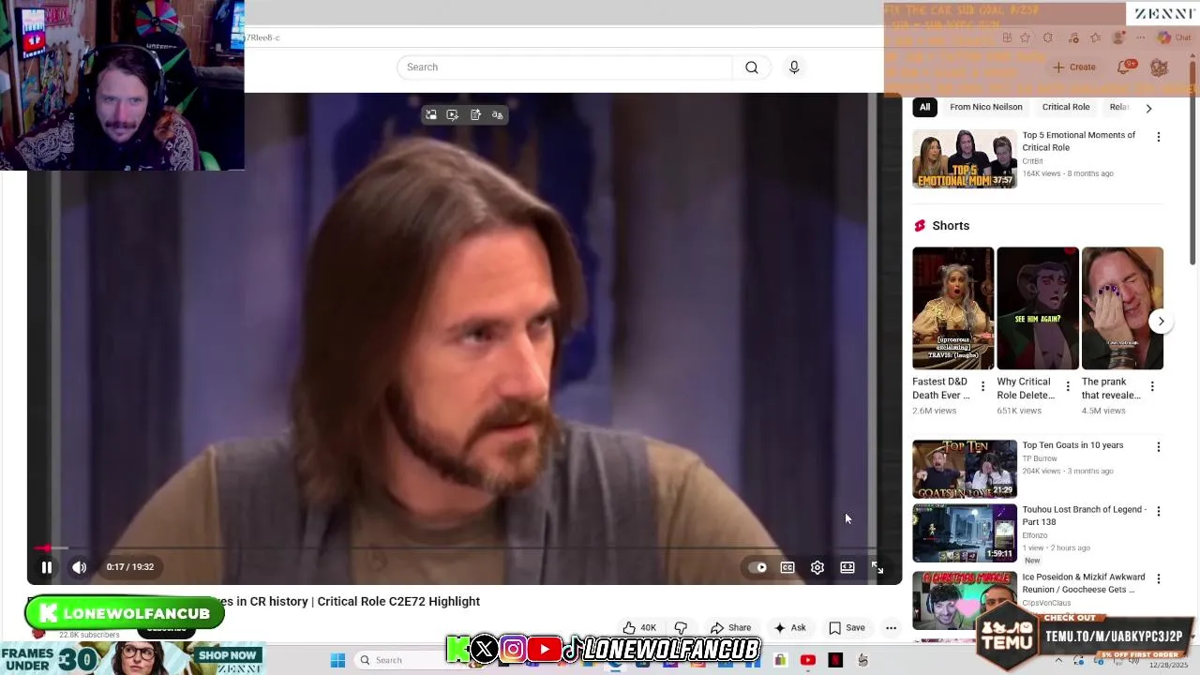Screen dimensions: 1200x675
Task: Click the translate overlay toolbar icon
Action: click(498, 115)
